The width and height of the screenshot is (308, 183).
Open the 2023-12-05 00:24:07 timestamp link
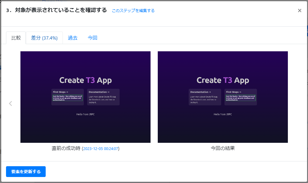coord(101,149)
